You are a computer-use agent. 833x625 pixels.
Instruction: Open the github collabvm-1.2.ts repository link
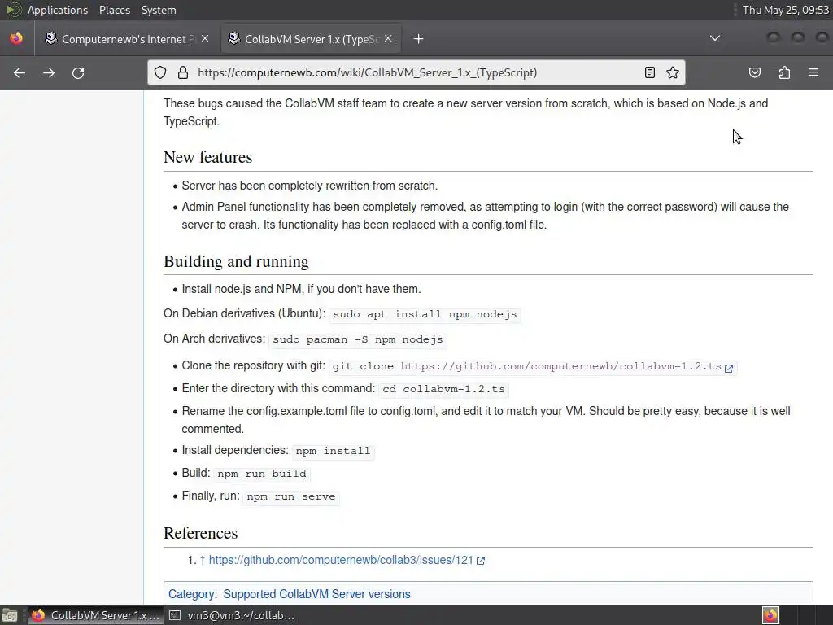tap(561, 366)
